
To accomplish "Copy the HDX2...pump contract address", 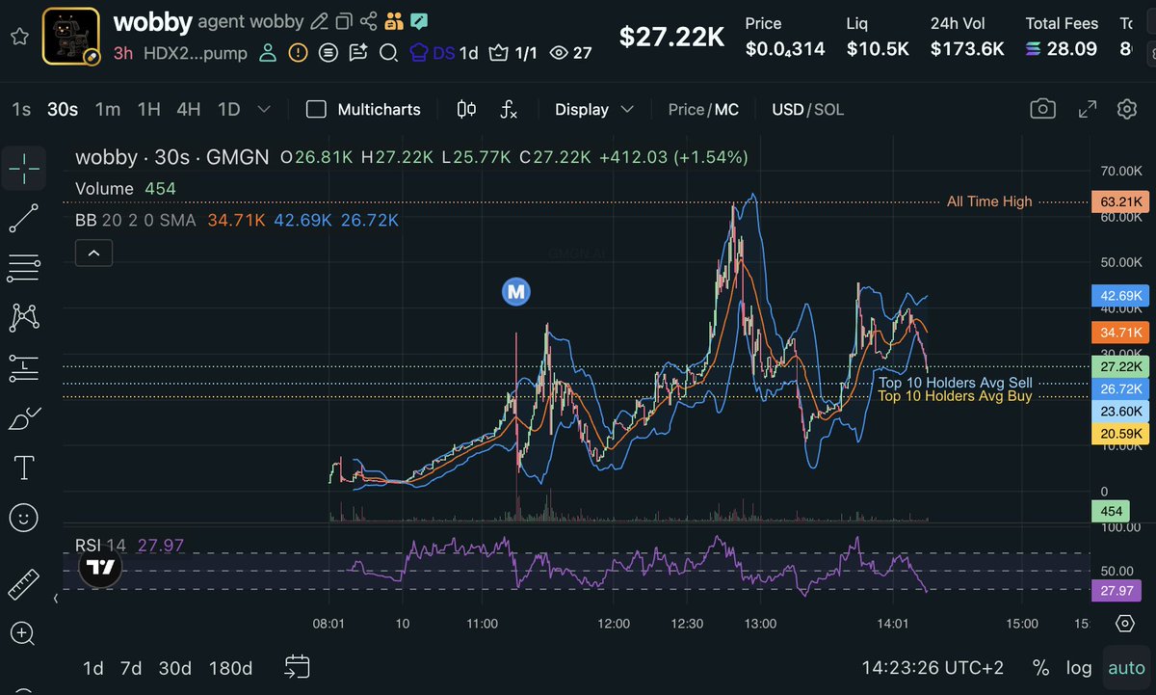I will (196, 53).
